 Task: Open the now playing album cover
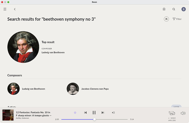click(8, 115)
